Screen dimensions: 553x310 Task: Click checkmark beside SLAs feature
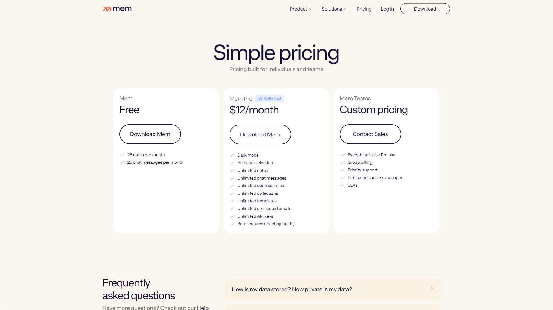tap(342, 185)
